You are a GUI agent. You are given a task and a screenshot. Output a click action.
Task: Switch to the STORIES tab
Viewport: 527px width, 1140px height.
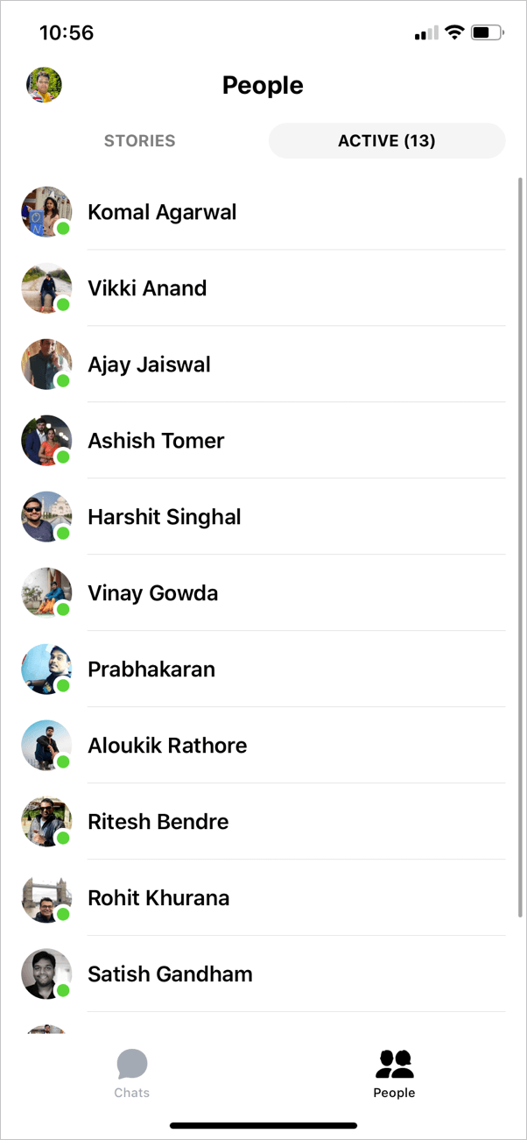(x=139, y=140)
